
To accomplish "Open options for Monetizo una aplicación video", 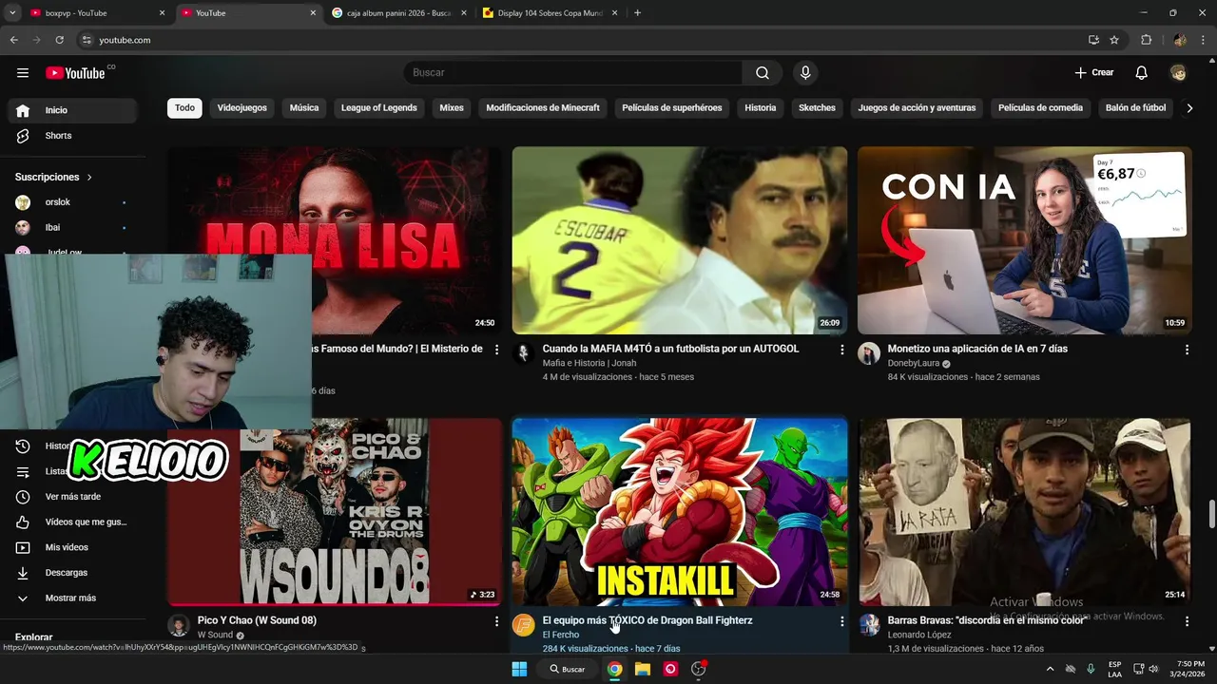I will click(1187, 350).
